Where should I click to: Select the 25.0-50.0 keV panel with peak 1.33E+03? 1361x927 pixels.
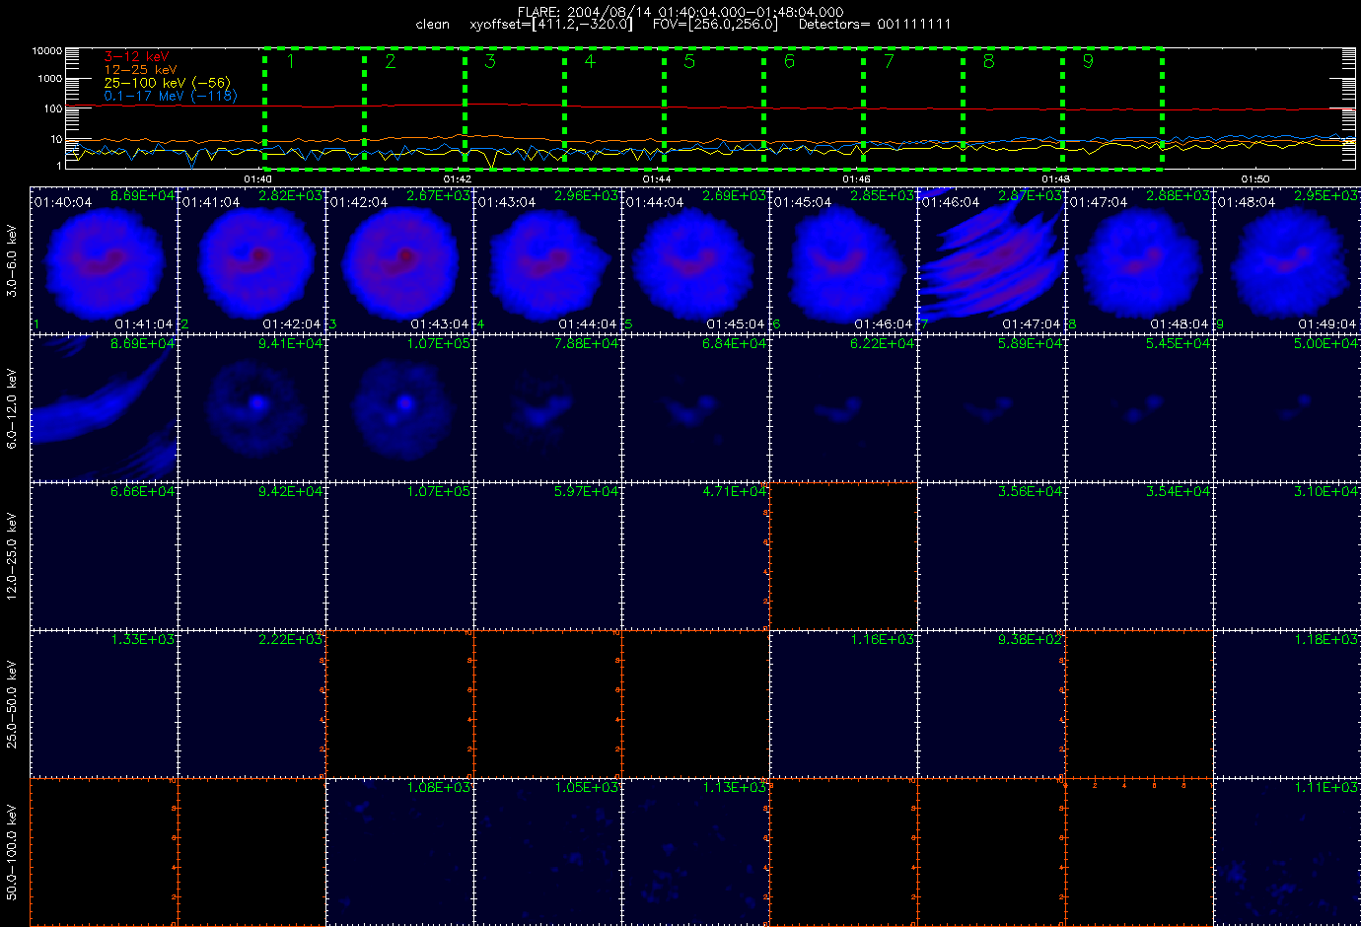point(105,704)
